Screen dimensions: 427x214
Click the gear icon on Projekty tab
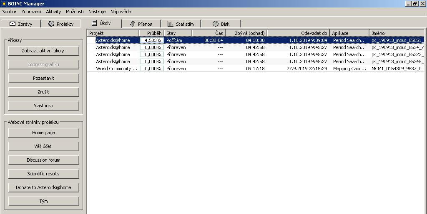(x=51, y=24)
